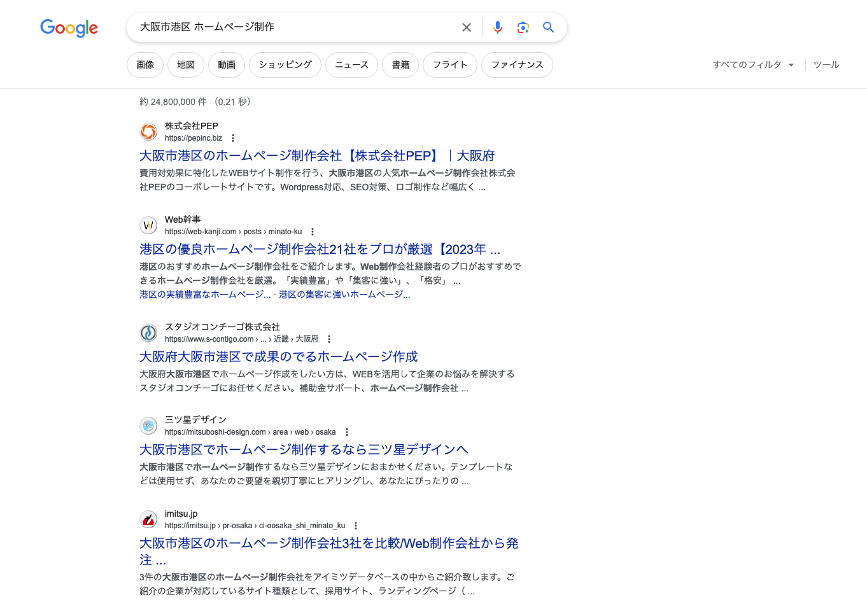Select the 書籍 filter tab

(x=400, y=65)
